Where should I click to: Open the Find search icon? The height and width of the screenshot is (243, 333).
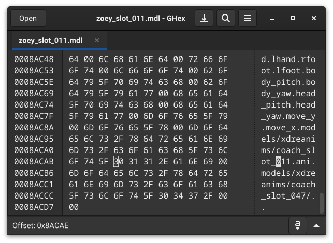225,19
